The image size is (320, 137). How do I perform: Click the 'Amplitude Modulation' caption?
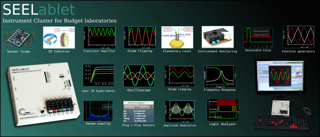(180, 125)
